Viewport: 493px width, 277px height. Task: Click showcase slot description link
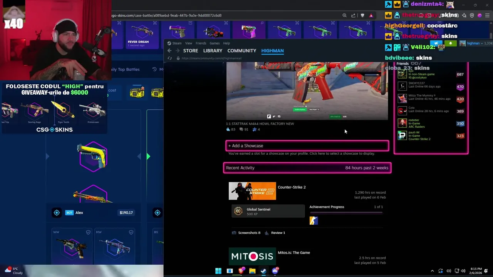[x=301, y=154]
